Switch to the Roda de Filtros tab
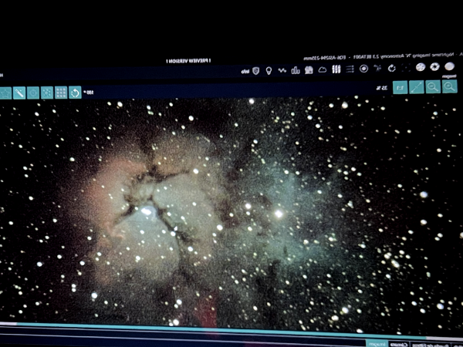The width and height of the screenshot is (463, 347). [x=431, y=345]
